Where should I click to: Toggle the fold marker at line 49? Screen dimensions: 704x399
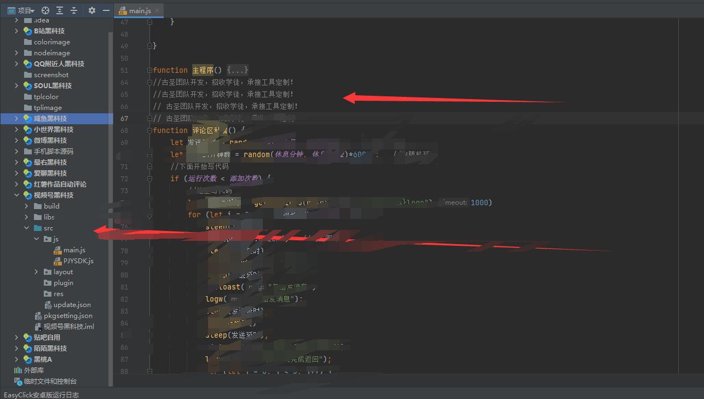149,46
